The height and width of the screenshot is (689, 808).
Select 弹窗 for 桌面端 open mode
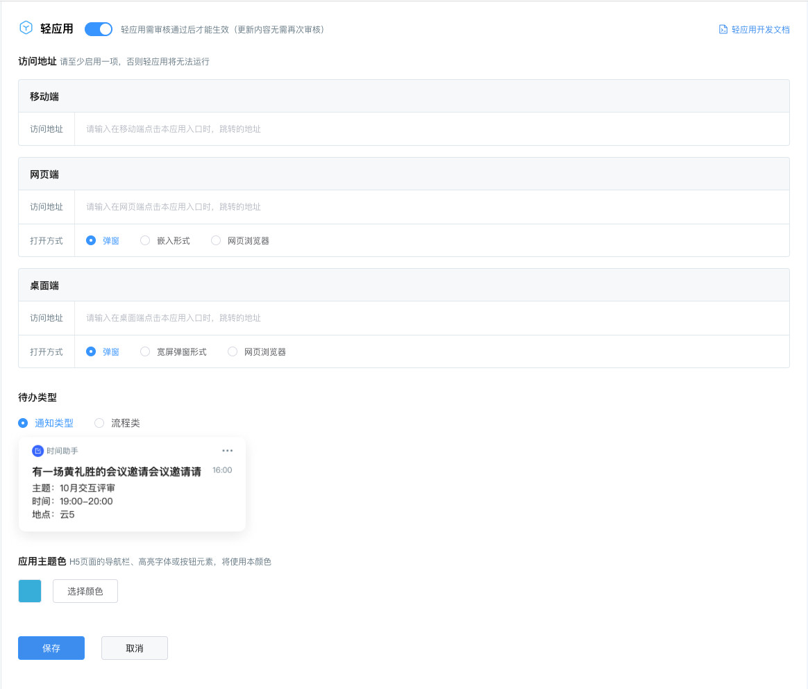pyautogui.click(x=91, y=351)
